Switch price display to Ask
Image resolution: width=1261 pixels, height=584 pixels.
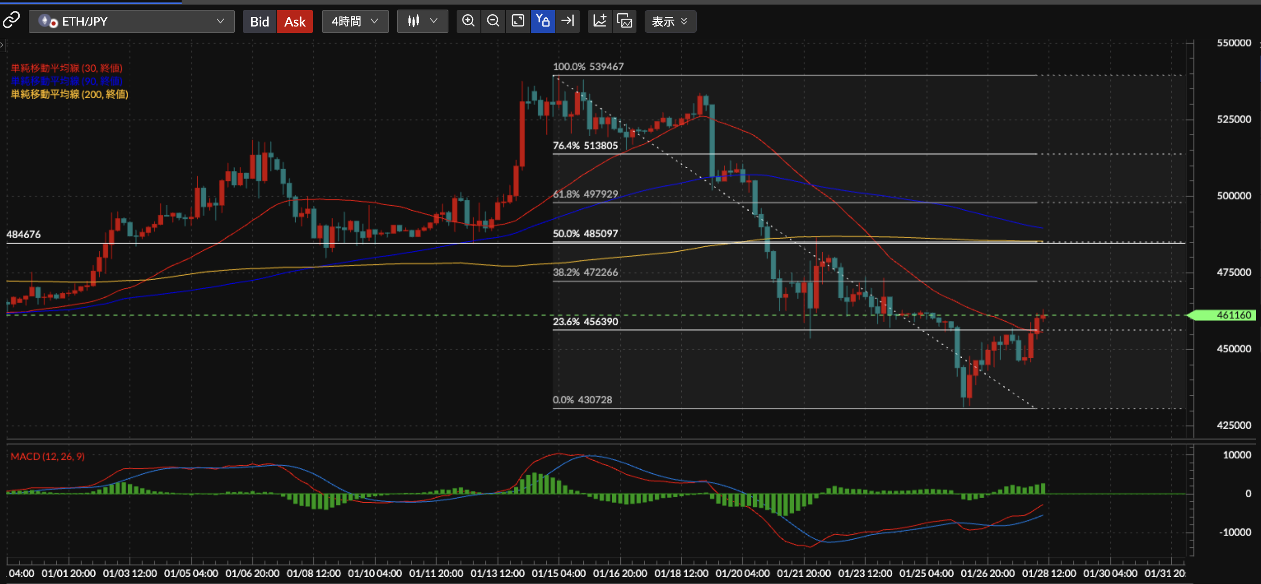pyautogui.click(x=295, y=21)
